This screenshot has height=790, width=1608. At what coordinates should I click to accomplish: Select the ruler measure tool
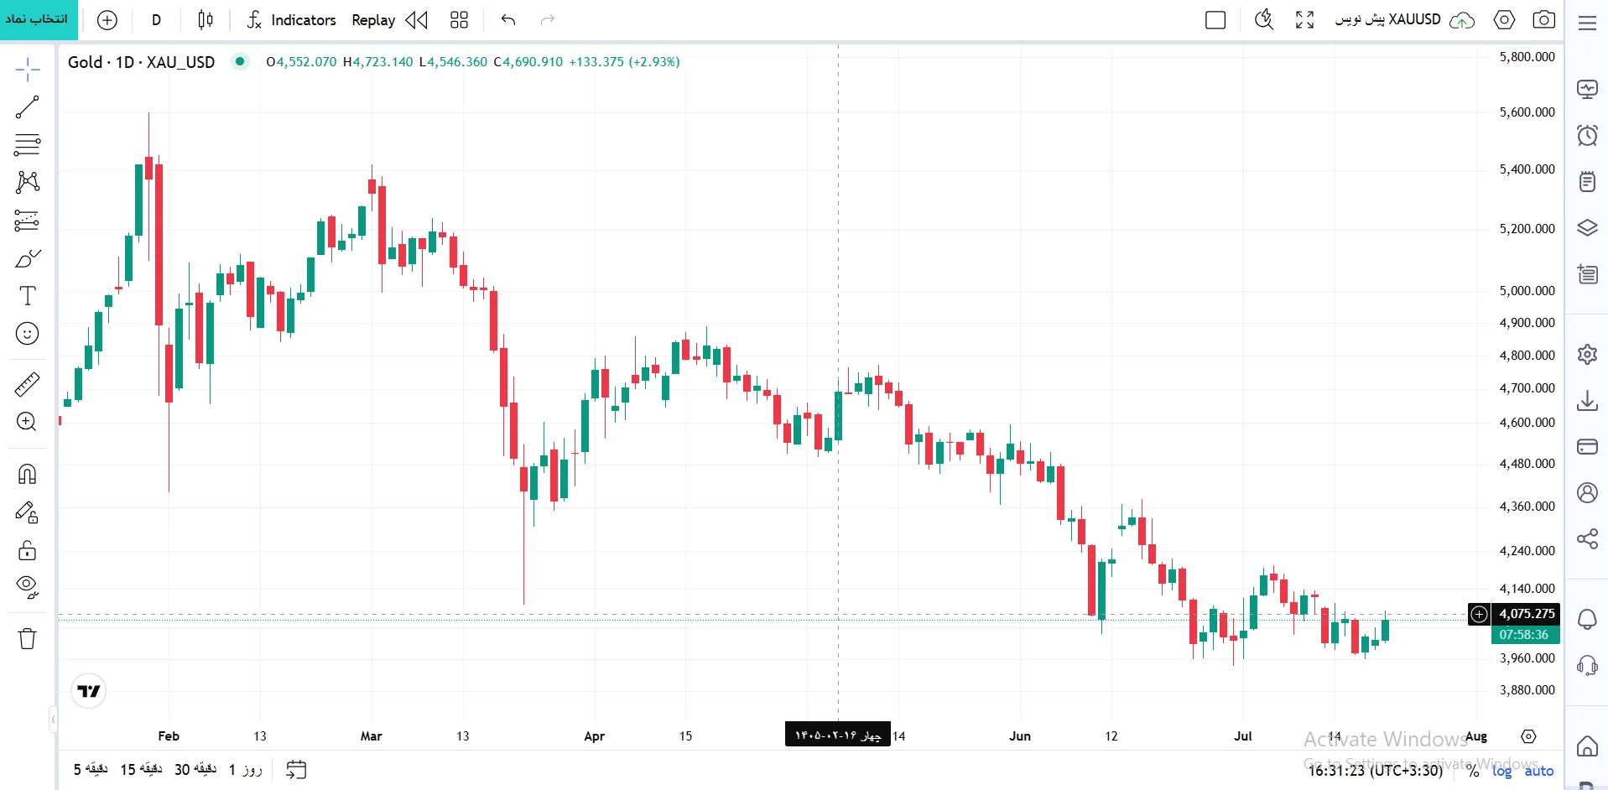click(27, 384)
